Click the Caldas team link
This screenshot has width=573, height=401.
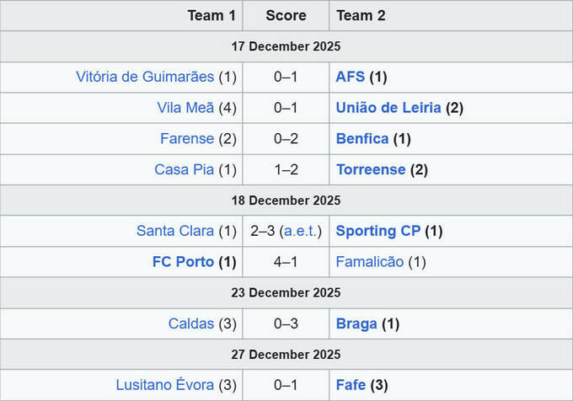pyautogui.click(x=191, y=323)
